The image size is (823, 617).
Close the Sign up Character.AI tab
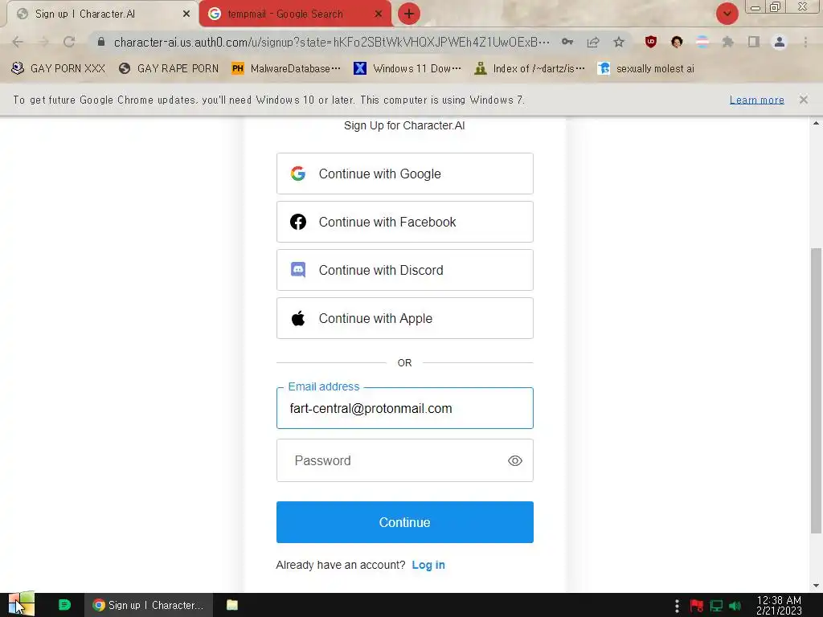click(x=186, y=14)
